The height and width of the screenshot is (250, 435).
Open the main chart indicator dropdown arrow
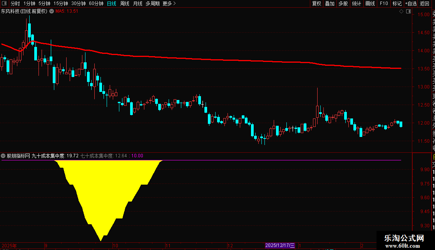[x=52, y=12]
